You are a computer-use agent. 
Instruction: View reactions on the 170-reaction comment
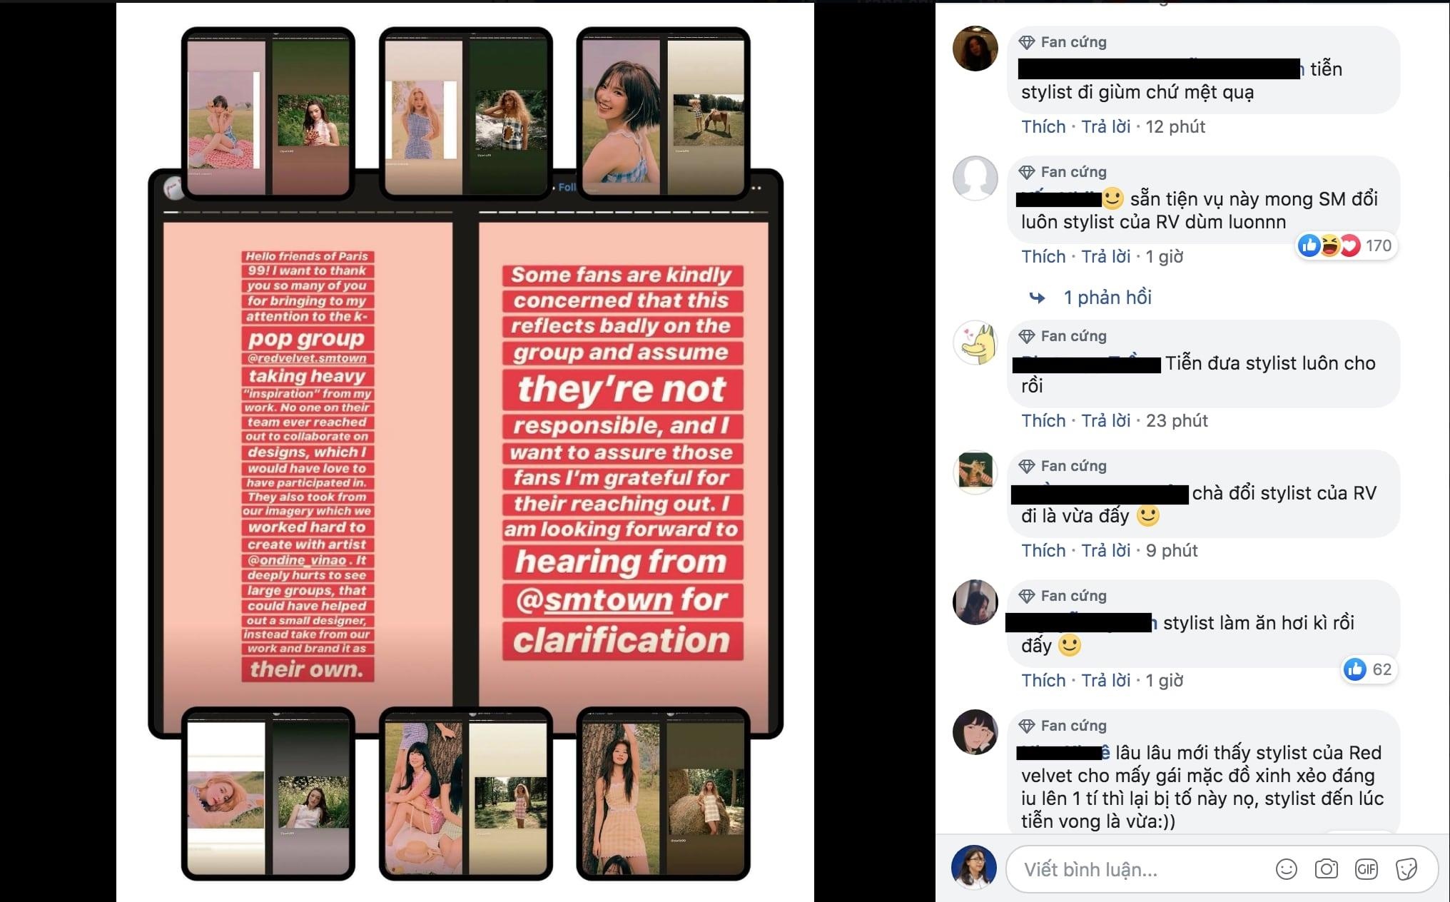[1345, 245]
